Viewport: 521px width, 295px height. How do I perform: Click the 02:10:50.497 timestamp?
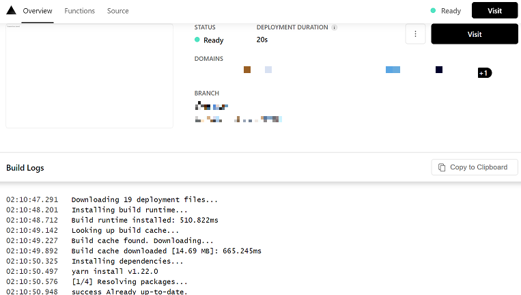(x=32, y=271)
